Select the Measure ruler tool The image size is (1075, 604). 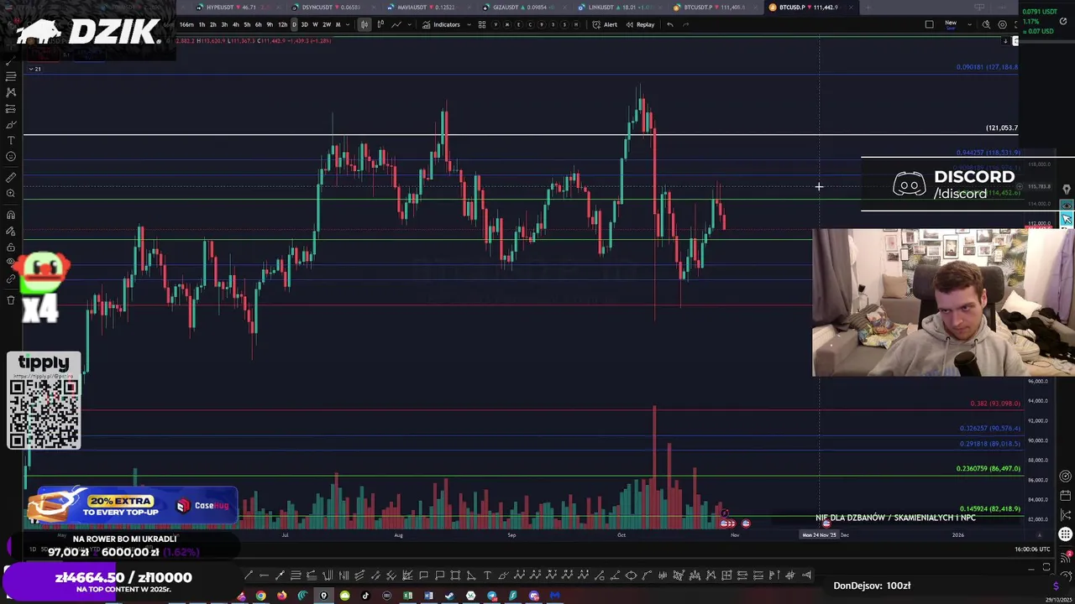tap(11, 177)
